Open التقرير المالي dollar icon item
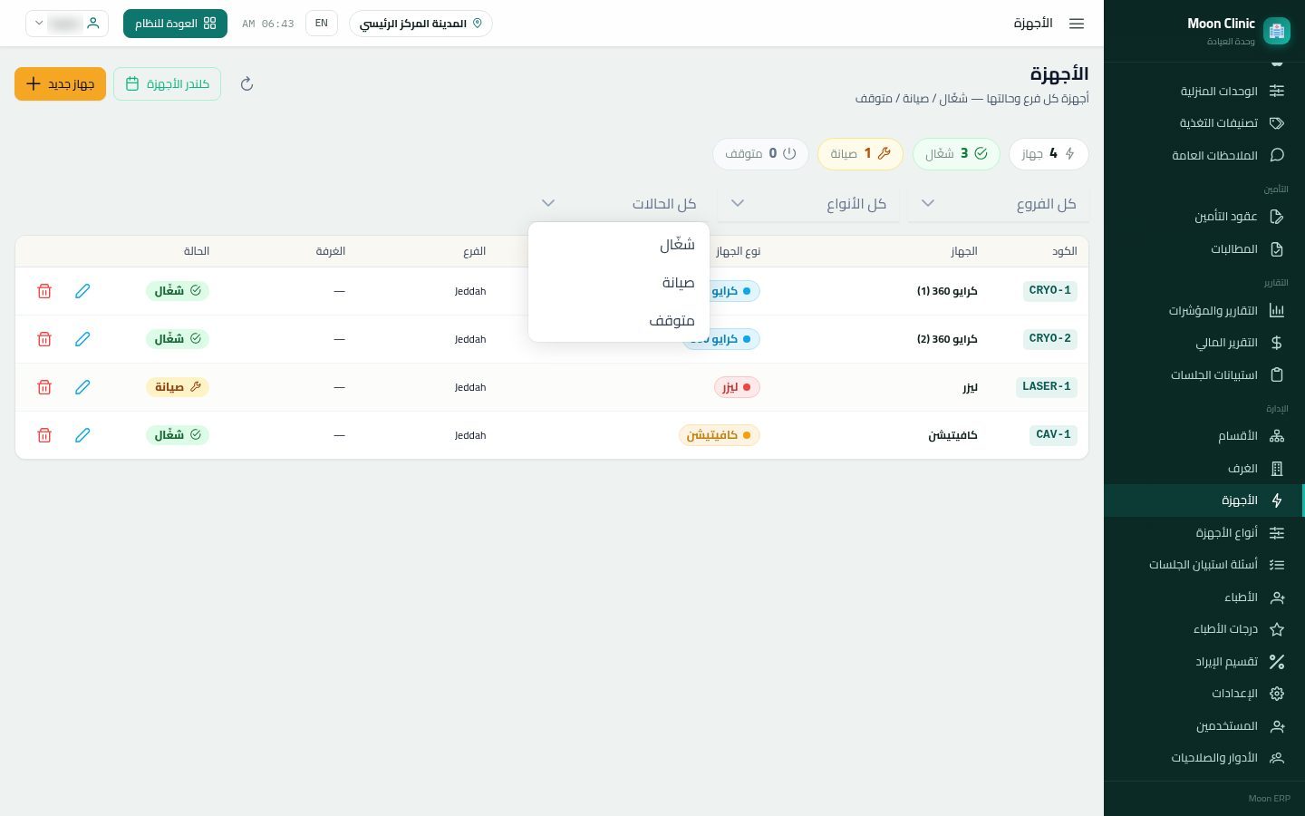The height and width of the screenshot is (816, 1305). 1203,343
